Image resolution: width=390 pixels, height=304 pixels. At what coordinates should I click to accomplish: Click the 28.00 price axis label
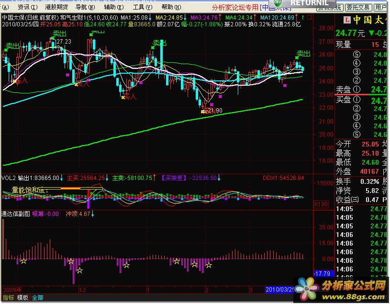point(326,28)
